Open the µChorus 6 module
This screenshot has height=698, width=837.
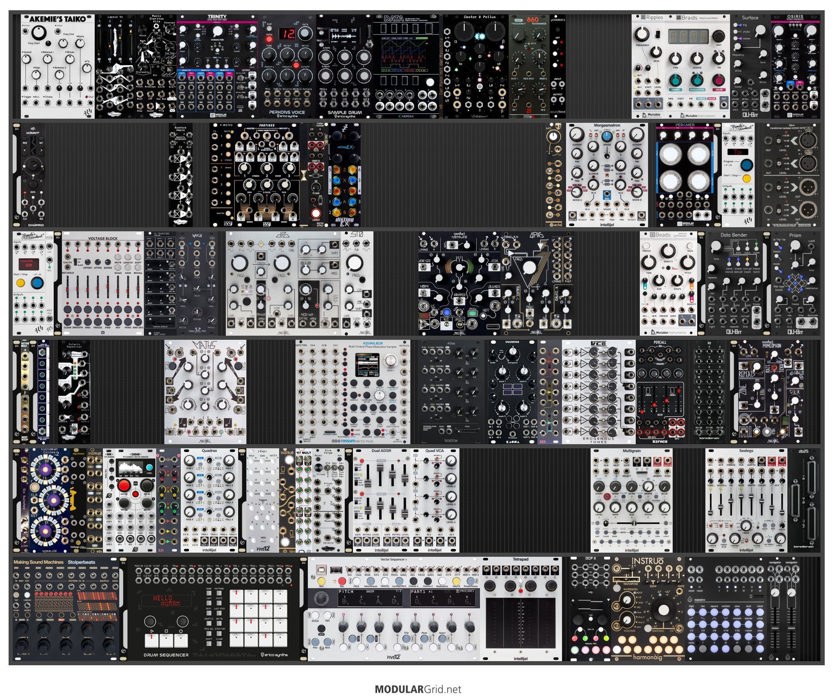558,67
